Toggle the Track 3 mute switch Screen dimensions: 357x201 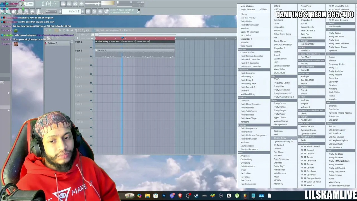91,65
